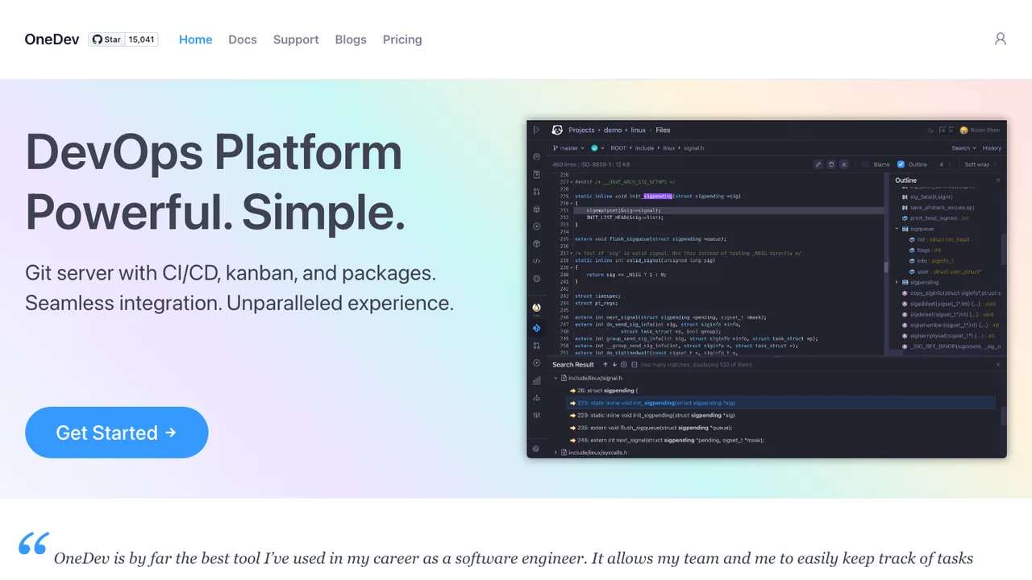Click expand all search results icon

[624, 365]
